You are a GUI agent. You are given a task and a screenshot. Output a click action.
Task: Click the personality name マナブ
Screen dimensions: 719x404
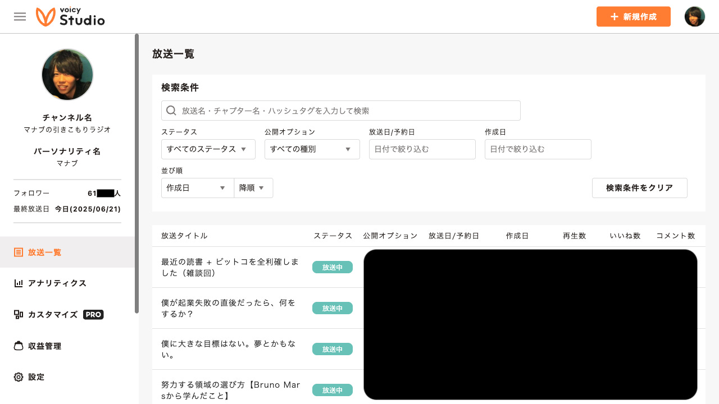[67, 163]
